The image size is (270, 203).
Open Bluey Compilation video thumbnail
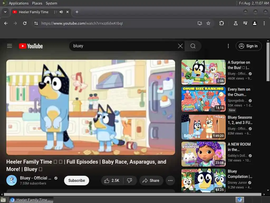[x=203, y=181]
